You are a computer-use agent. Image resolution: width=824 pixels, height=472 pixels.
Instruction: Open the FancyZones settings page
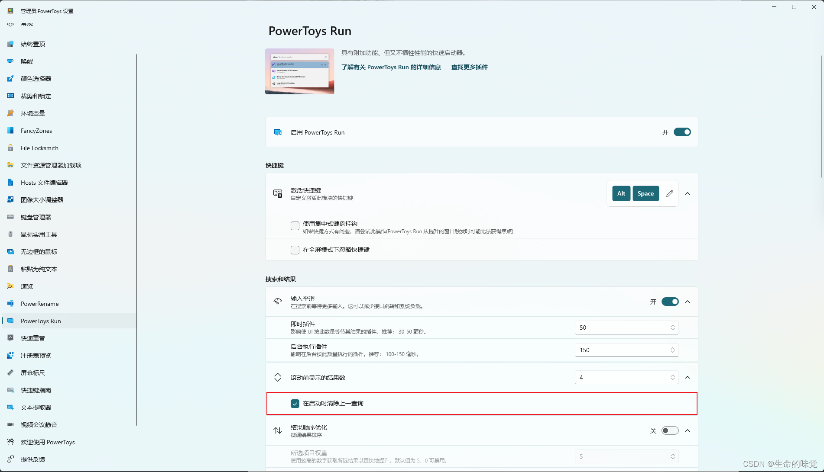coord(69,131)
